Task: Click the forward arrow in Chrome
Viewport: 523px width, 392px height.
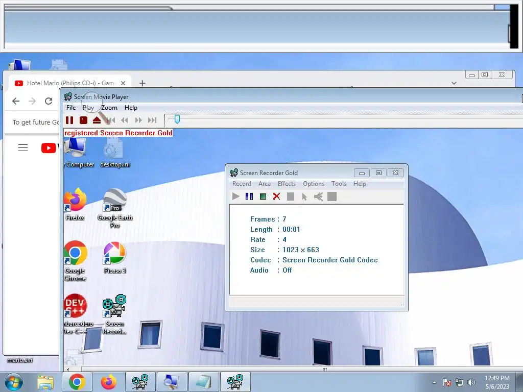Action: pos(32,101)
